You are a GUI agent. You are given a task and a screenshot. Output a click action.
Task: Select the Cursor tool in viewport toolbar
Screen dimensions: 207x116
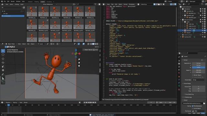tap(3, 55)
